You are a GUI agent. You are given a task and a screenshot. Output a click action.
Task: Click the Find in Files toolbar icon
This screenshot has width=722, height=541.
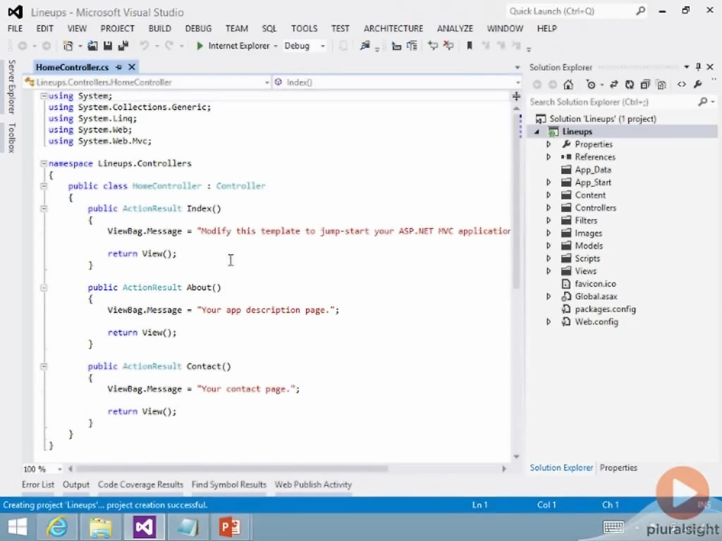365,46
